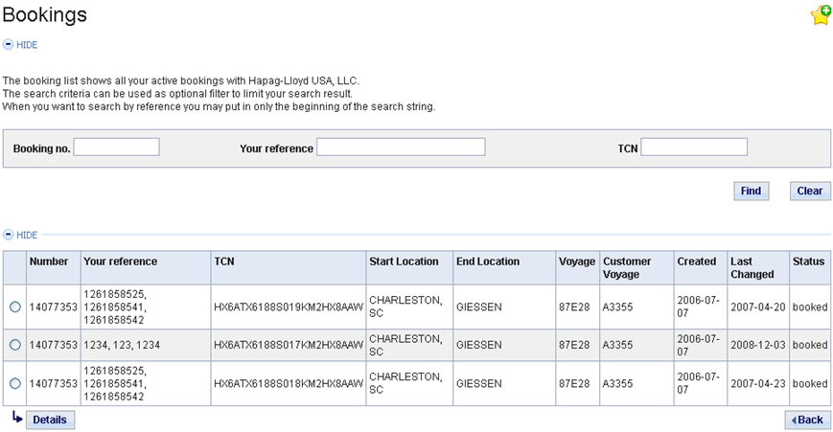Open Details for selected booking
The width and height of the screenshot is (833, 432).
tap(50, 420)
